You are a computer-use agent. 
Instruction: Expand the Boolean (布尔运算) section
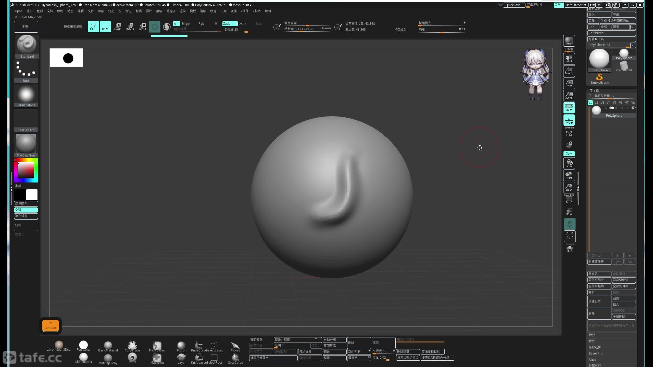click(595, 347)
